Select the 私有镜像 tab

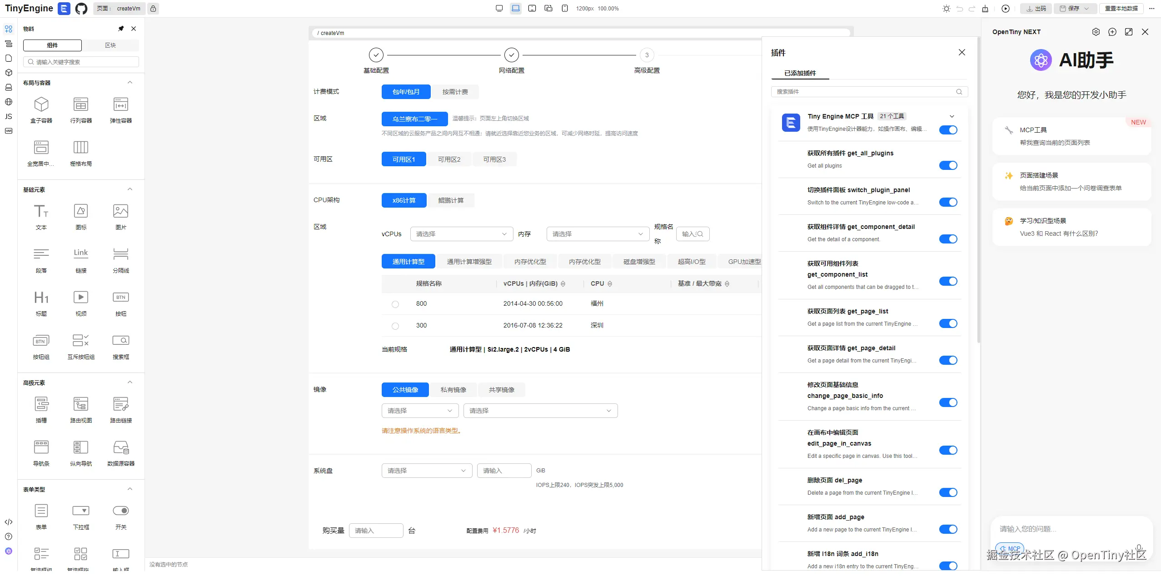tap(453, 390)
